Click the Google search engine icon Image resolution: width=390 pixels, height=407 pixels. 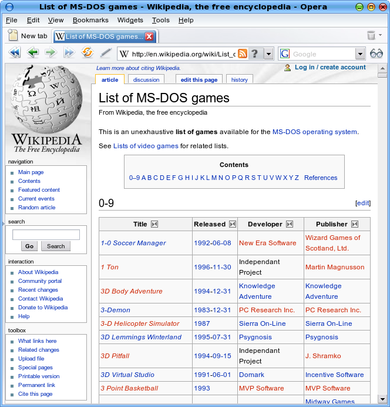(x=285, y=54)
